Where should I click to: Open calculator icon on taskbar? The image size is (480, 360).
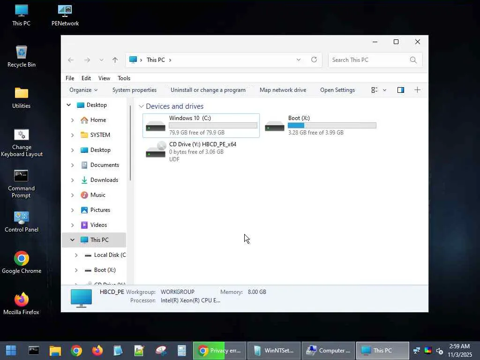181,351
